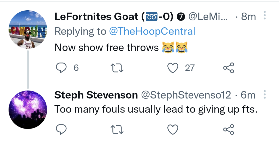Open the 'Too many fouls' reply text
The width and height of the screenshot is (279, 143).
tap(156, 110)
